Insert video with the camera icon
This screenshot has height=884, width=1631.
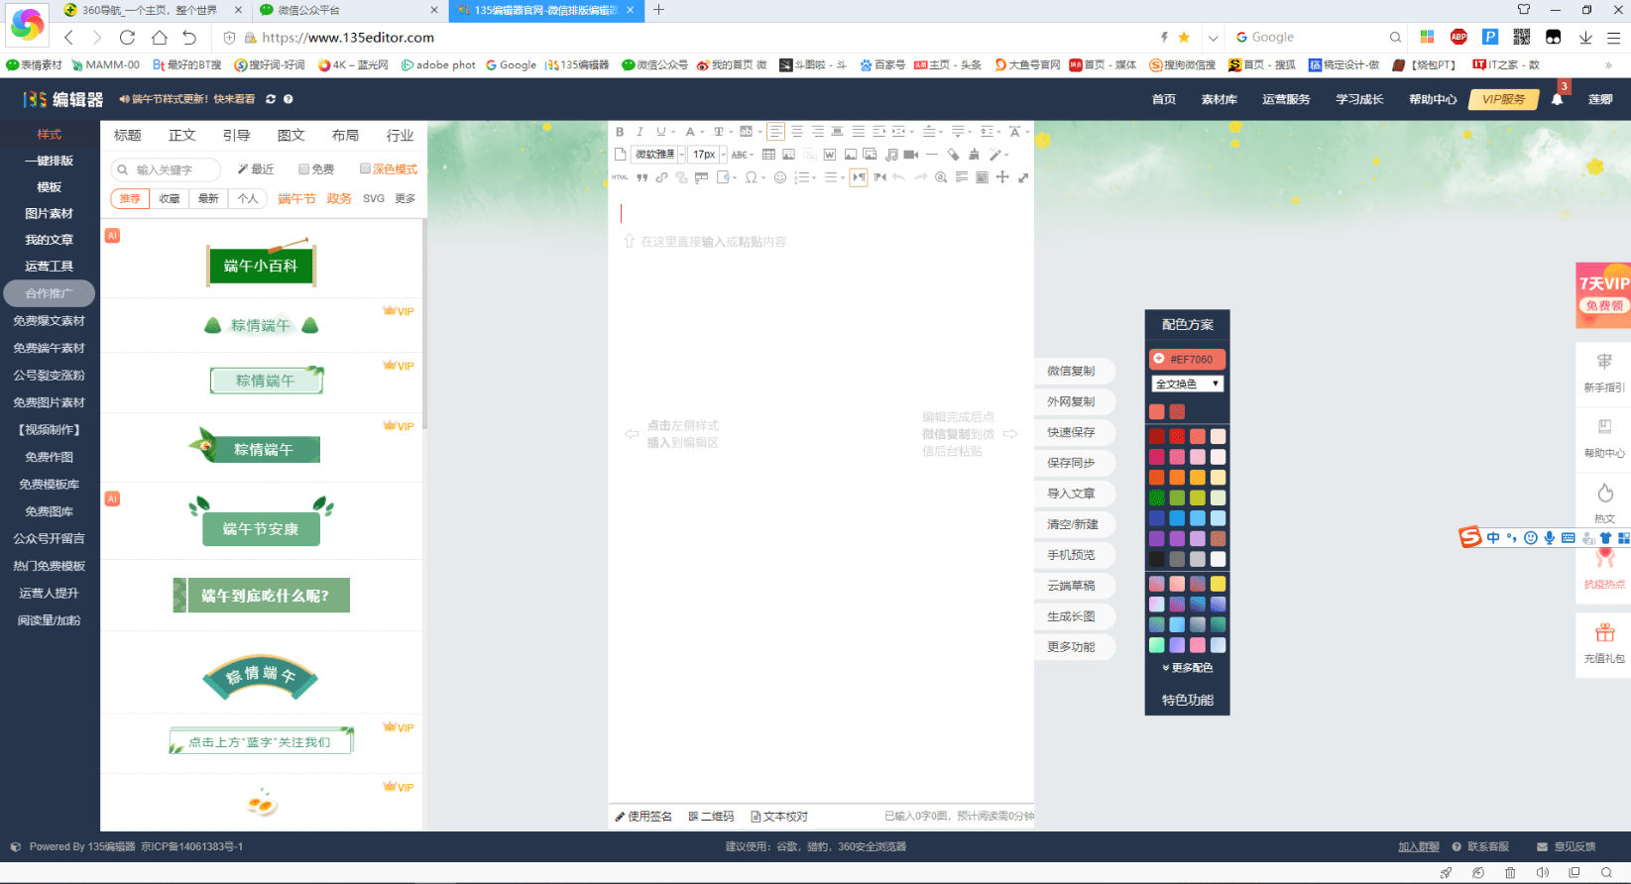(911, 155)
